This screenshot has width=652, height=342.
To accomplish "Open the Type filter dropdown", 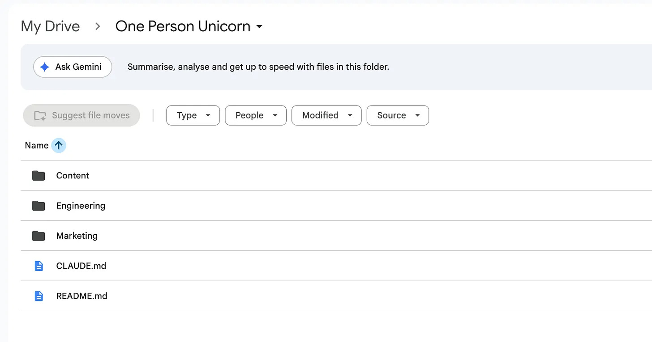I will (193, 115).
